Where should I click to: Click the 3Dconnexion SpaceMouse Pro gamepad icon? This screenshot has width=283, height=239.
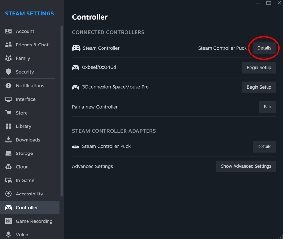click(x=76, y=87)
